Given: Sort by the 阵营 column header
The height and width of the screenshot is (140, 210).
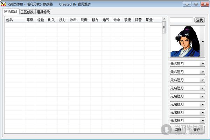Looking at the screenshot, I should click(139, 20).
